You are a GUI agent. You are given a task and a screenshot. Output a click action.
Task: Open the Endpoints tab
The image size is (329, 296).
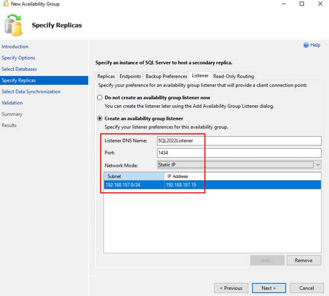(130, 76)
